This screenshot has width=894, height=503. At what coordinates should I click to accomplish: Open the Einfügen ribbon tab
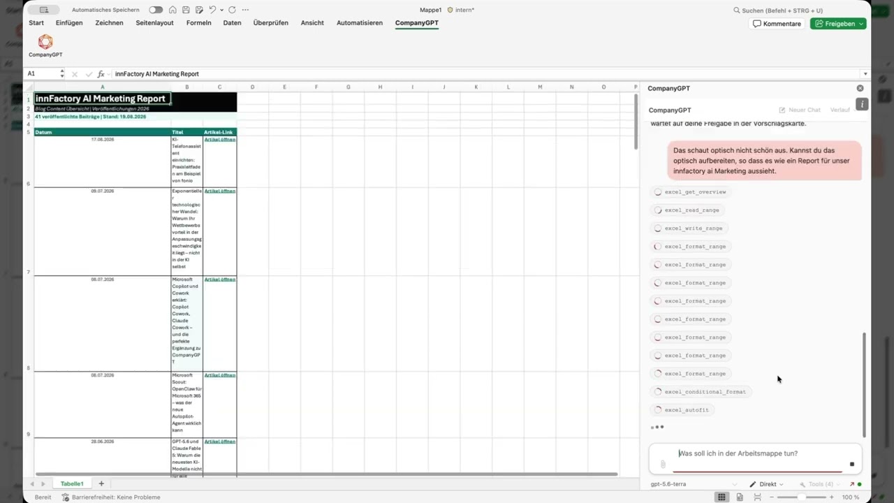pos(69,23)
